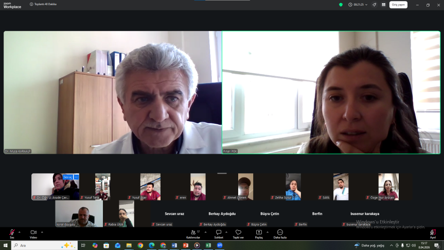The height and width of the screenshot is (250, 444).
Task: Click the Sesi aç button on first thumbnail
Action: [67, 177]
